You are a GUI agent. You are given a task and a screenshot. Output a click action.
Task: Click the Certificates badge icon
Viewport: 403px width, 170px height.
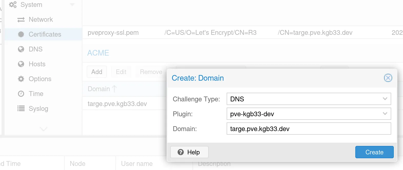point(21,34)
